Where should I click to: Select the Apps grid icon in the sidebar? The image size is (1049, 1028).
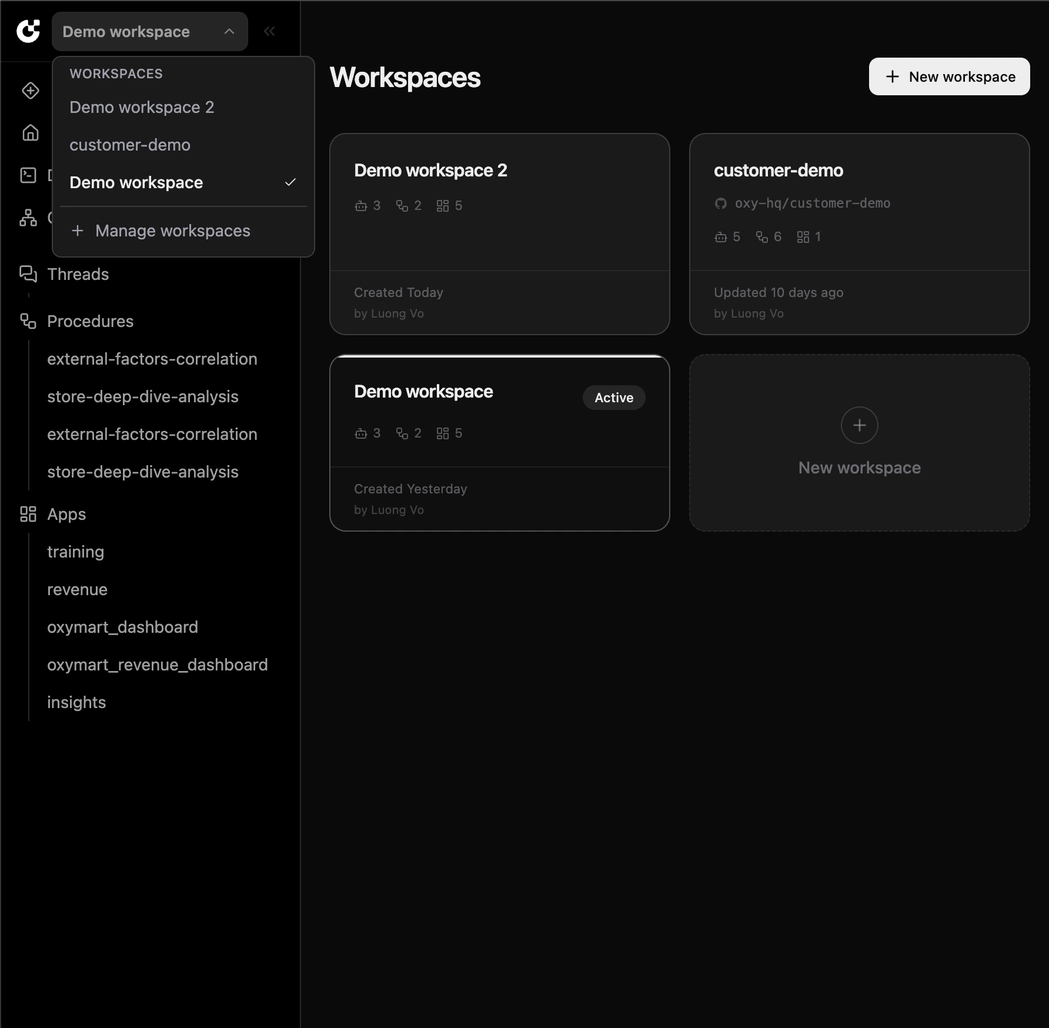click(28, 514)
